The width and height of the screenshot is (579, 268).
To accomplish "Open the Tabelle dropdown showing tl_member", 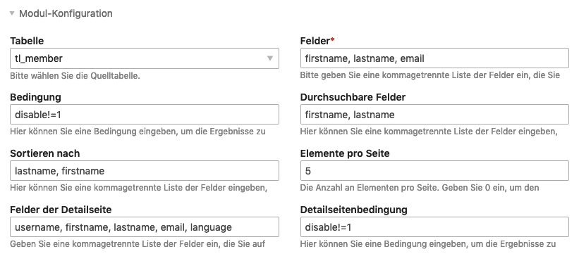I will click(145, 58).
